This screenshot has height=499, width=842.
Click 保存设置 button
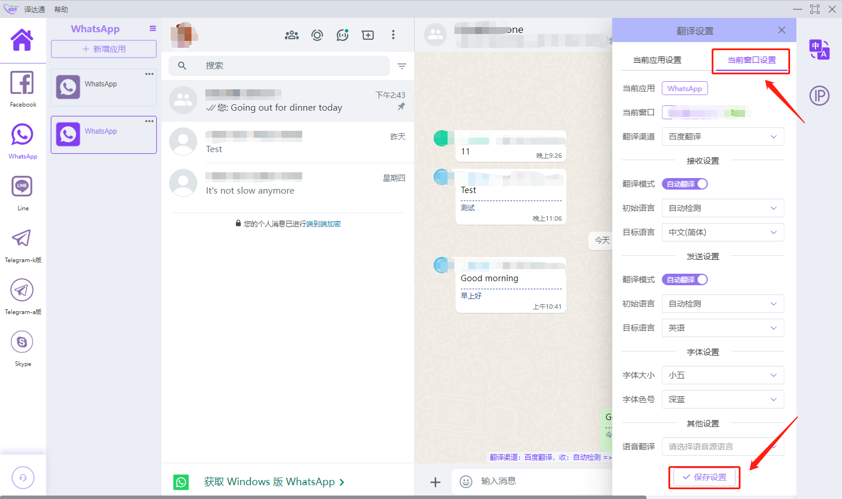click(704, 477)
